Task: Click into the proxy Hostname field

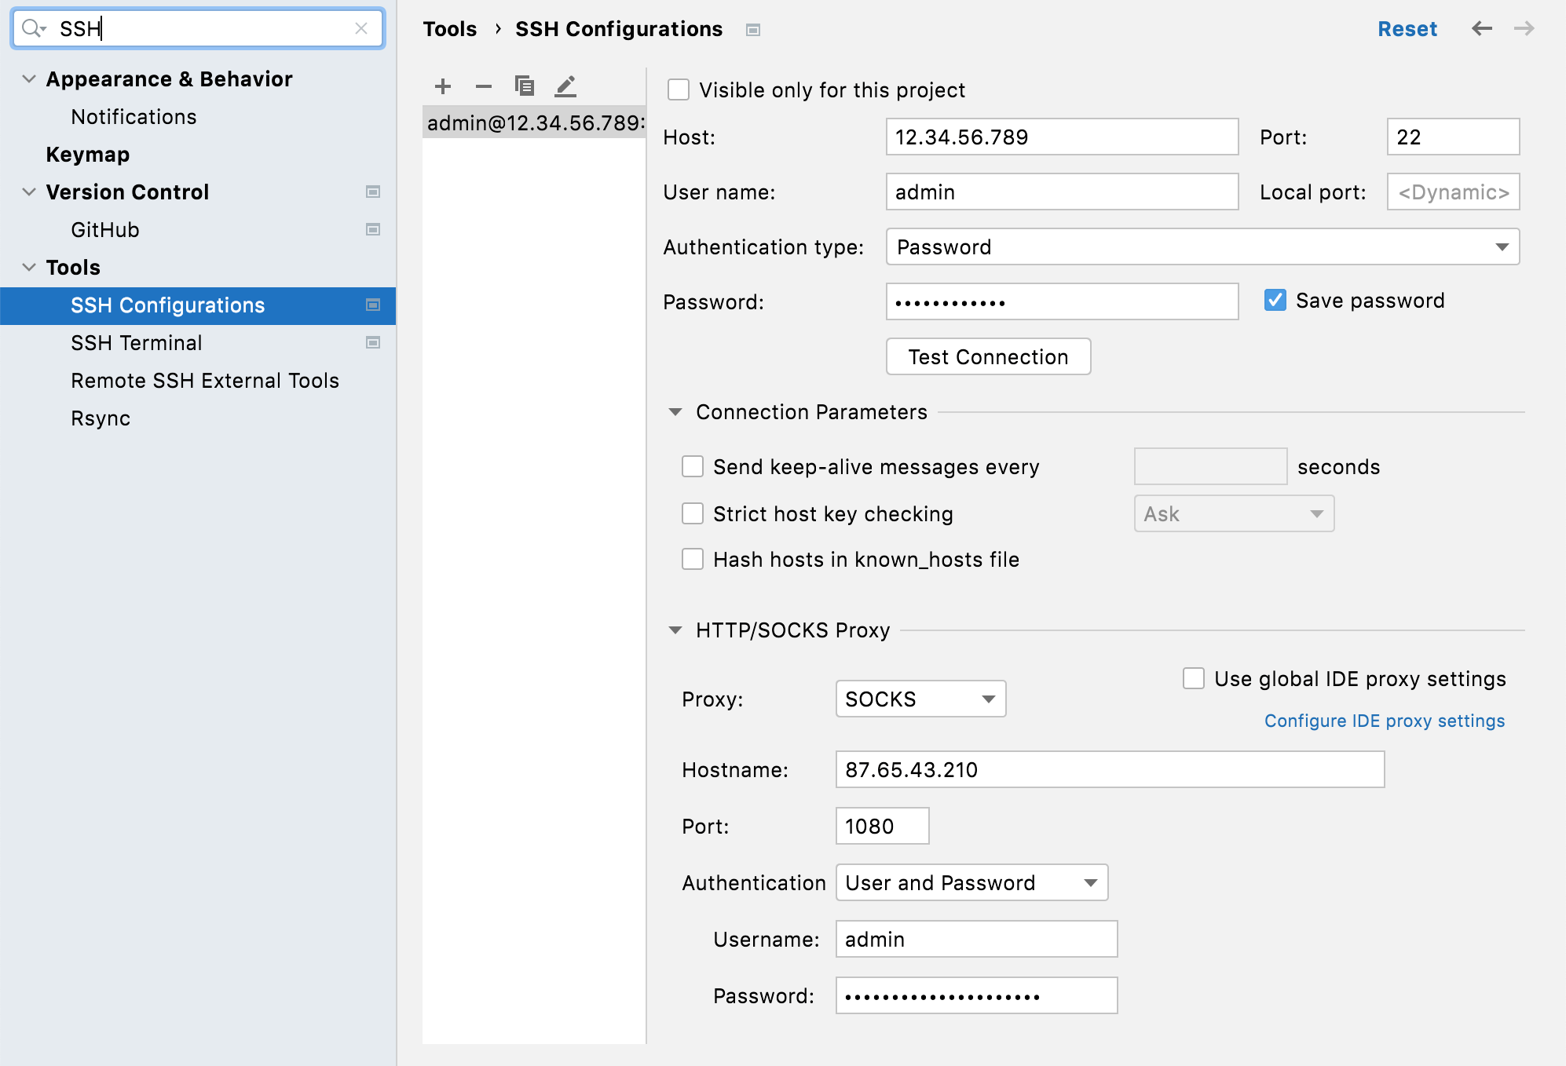Action: [x=1109, y=770]
